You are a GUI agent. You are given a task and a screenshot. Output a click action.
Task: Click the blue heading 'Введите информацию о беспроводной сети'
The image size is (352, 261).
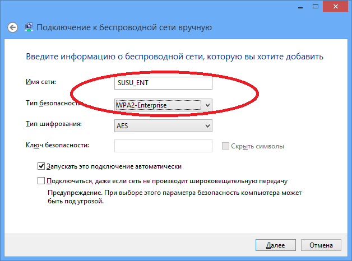click(x=175, y=57)
